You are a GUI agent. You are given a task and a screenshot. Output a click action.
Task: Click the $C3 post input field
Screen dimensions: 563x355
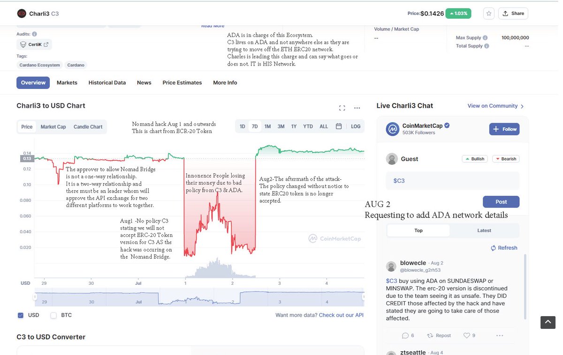pyautogui.click(x=453, y=181)
